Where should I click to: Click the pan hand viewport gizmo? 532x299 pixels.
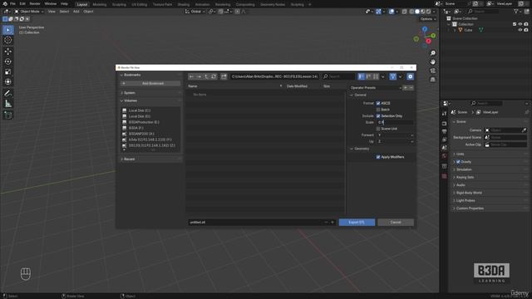click(x=432, y=62)
